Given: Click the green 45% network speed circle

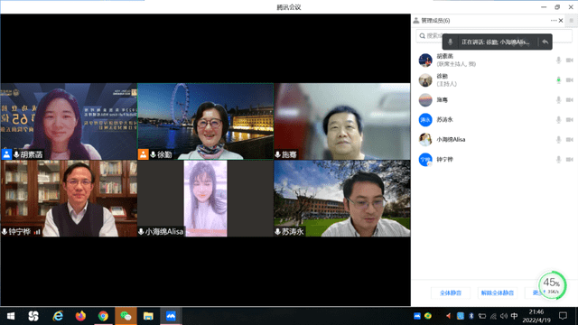Looking at the screenshot, I should (552, 285).
